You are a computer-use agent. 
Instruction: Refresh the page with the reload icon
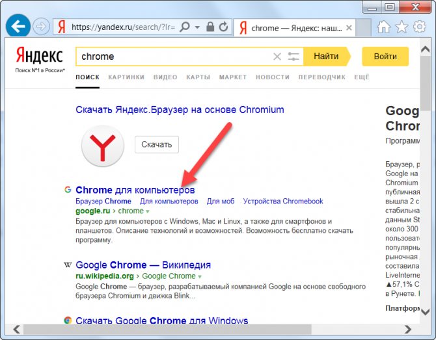point(223,27)
